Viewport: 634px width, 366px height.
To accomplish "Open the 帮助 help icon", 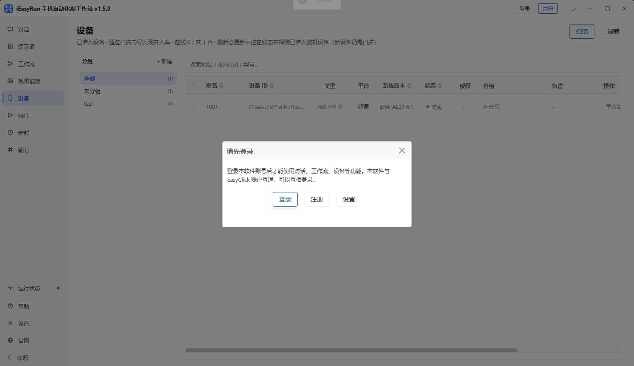I will point(10,306).
